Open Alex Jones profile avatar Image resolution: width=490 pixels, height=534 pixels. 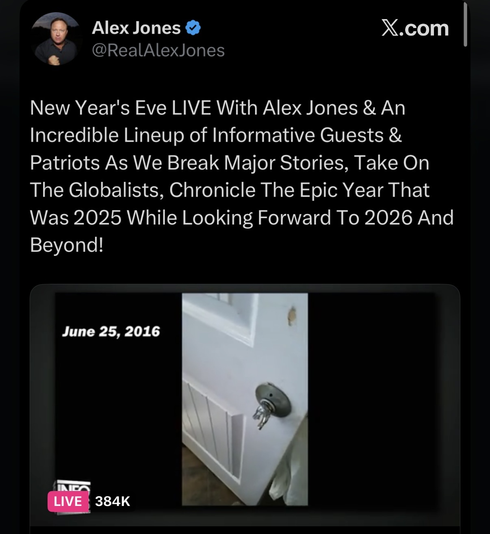click(x=57, y=39)
